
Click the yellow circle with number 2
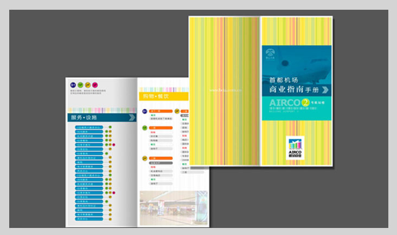click(x=305, y=102)
